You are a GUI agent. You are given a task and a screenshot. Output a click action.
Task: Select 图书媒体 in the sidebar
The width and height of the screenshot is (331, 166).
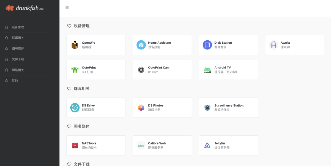coord(18,49)
